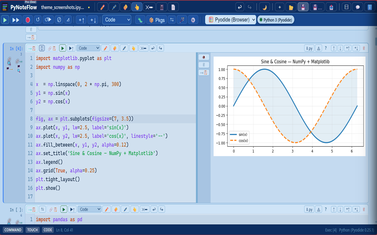The width and height of the screenshot is (377, 235).
Task: Click global redo arrow in top toolbar
Action: [x=250, y=7]
